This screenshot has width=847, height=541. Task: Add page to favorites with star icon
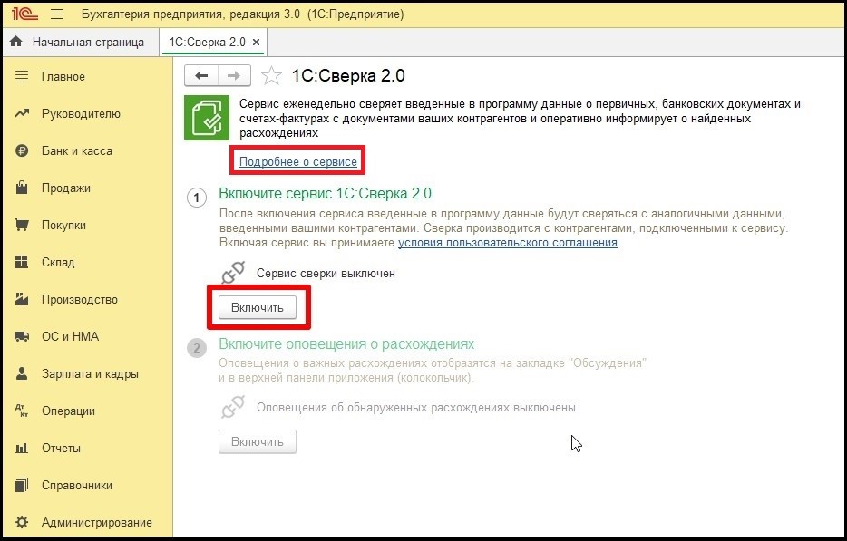point(271,75)
